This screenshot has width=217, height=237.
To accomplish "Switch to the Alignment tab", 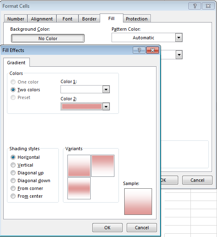I will click(x=42, y=19).
